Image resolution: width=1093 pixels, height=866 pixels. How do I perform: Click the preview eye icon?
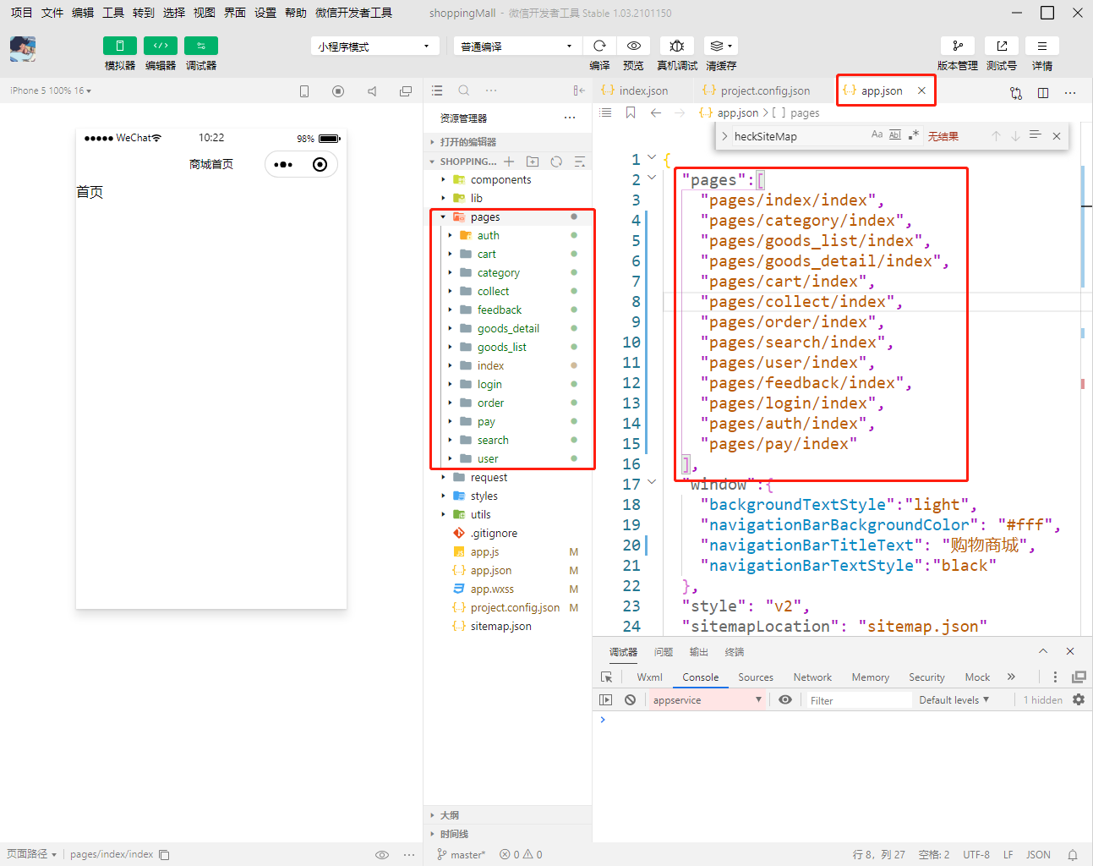pos(634,46)
